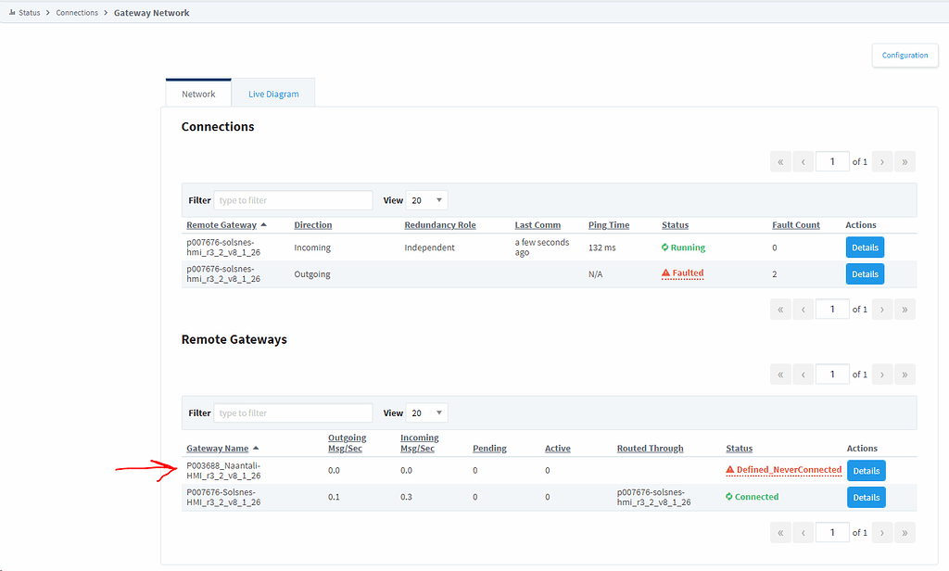Open Details for the Faulted outgoing connection

coord(865,274)
